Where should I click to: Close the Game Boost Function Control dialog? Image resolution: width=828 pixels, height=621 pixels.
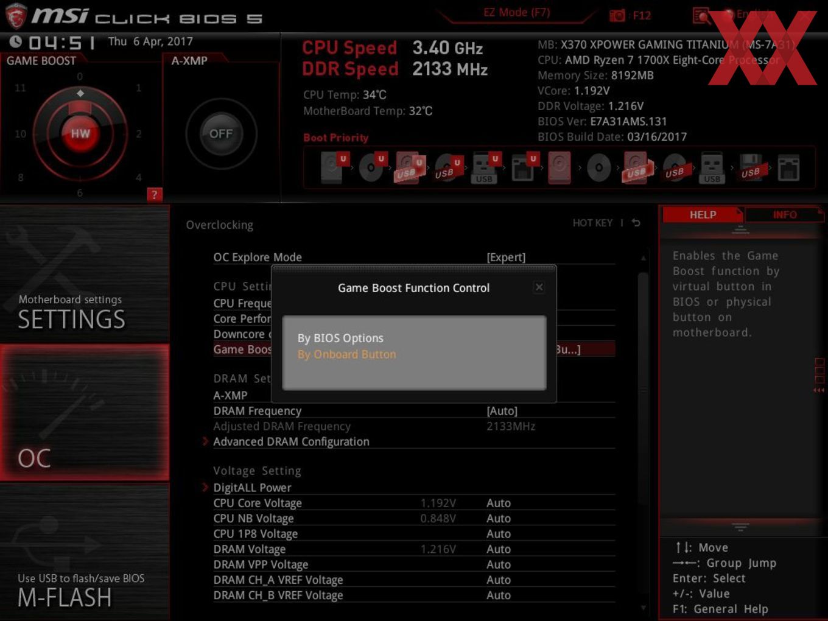coord(539,287)
